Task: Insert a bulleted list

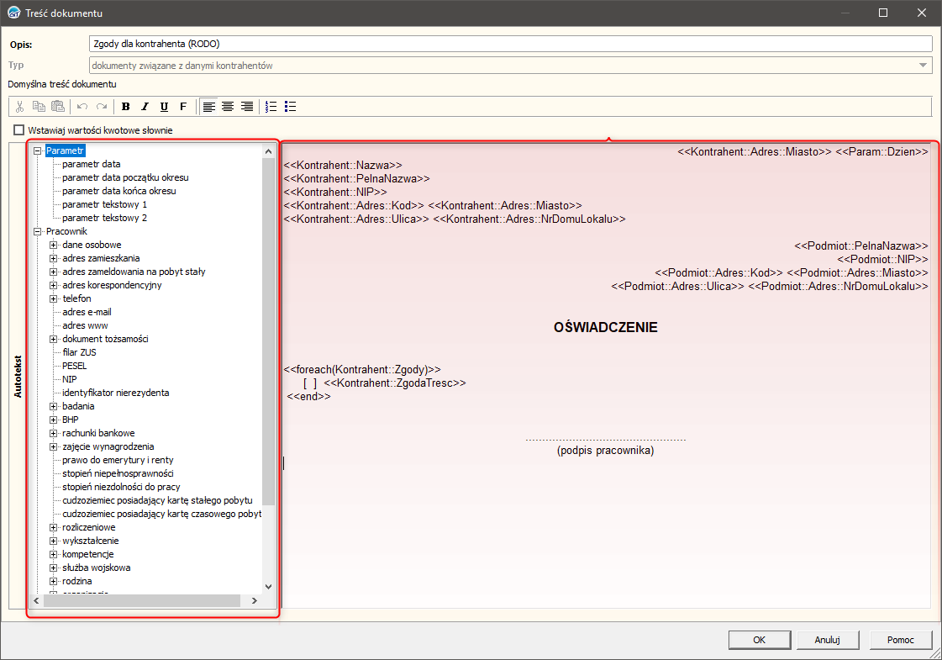Action: click(x=290, y=107)
